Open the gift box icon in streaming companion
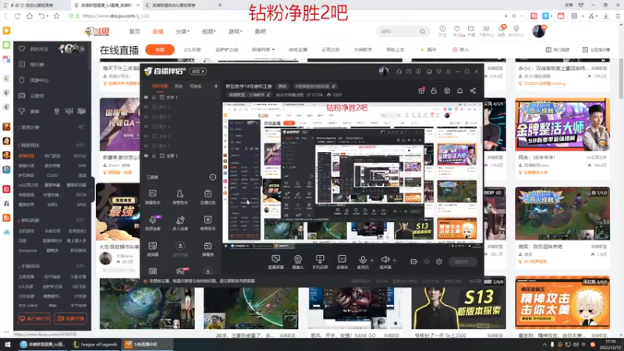624x351 pixels. [x=421, y=90]
